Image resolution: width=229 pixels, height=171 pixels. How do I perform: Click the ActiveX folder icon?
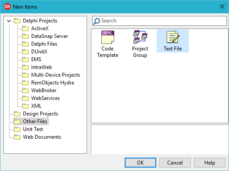25,28
